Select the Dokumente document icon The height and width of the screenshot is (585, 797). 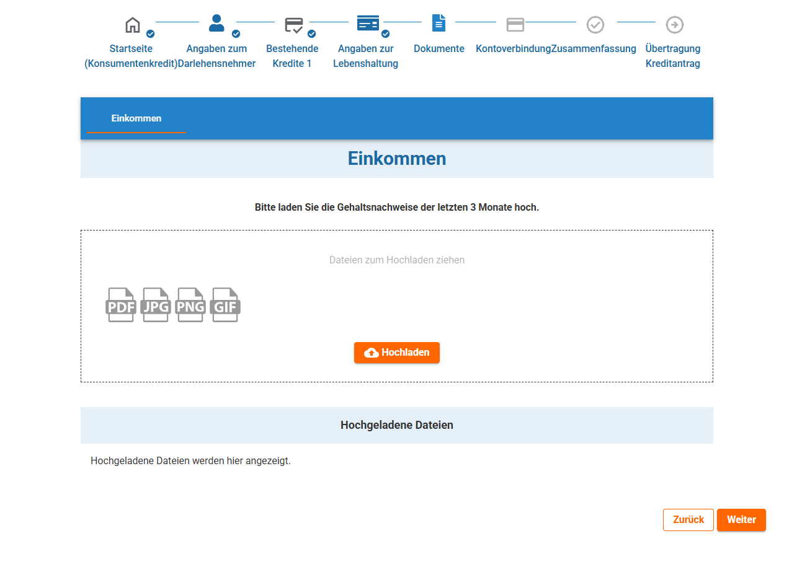point(439,24)
